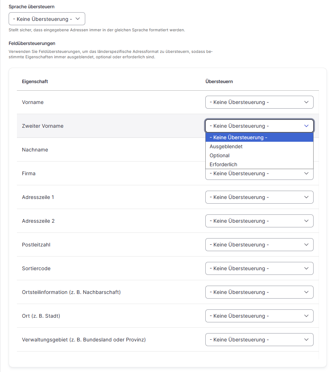Image resolution: width=333 pixels, height=372 pixels.
Task: Pick Erforderlich in the dropdown list
Action: coord(259,164)
